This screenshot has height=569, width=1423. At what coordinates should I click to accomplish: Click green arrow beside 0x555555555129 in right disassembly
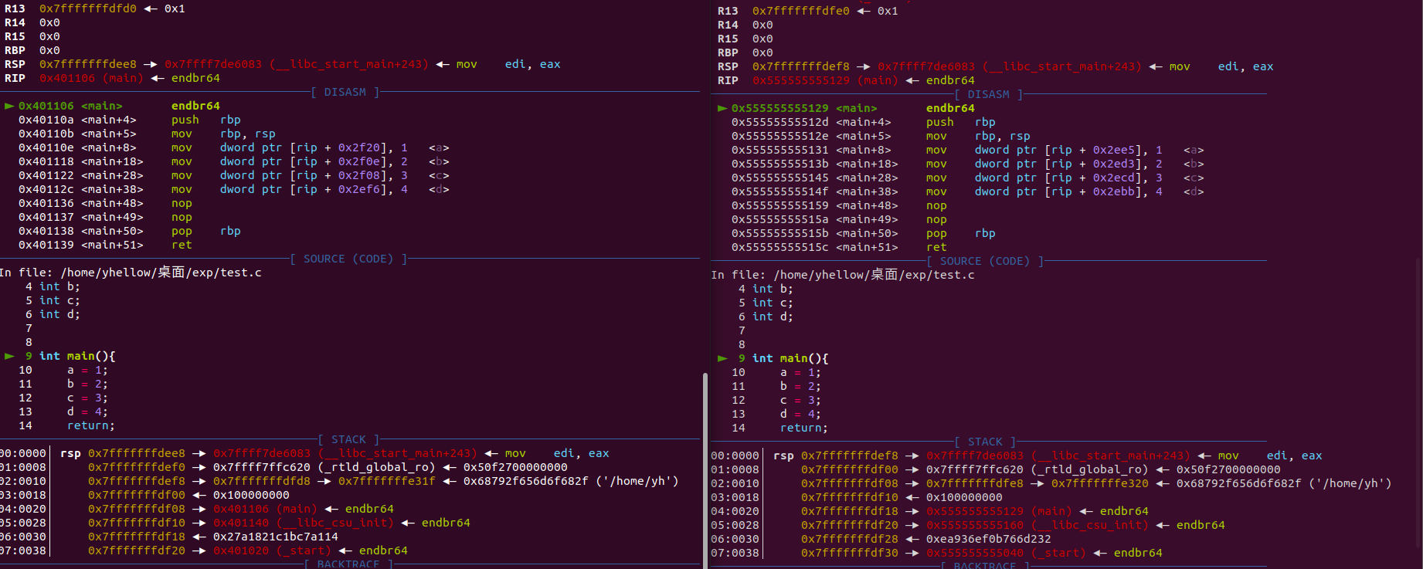[722, 108]
